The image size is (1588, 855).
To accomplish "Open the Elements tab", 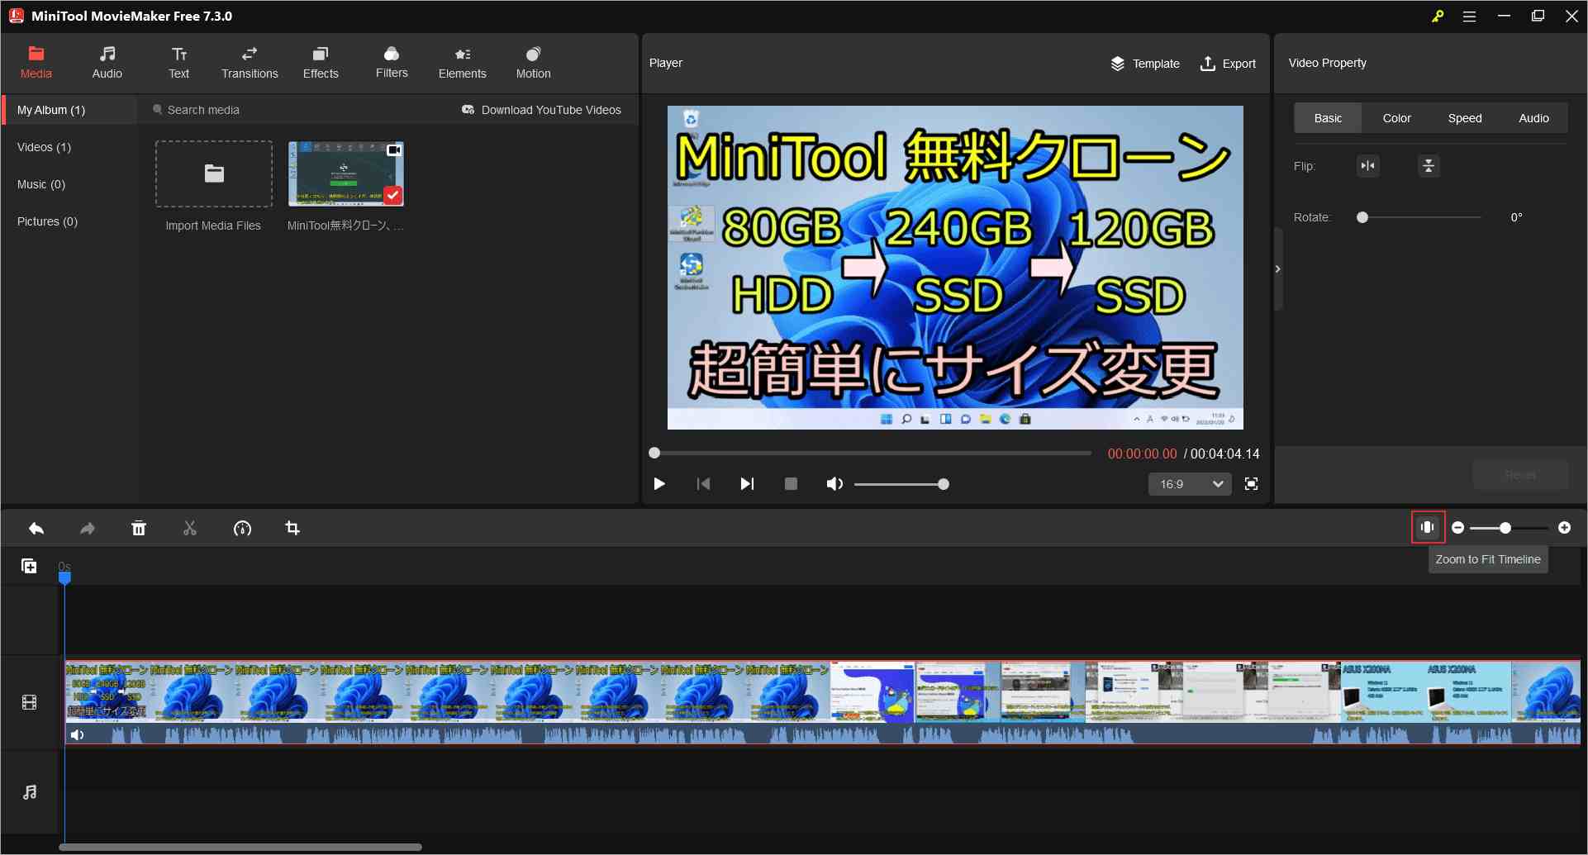I will point(463,63).
